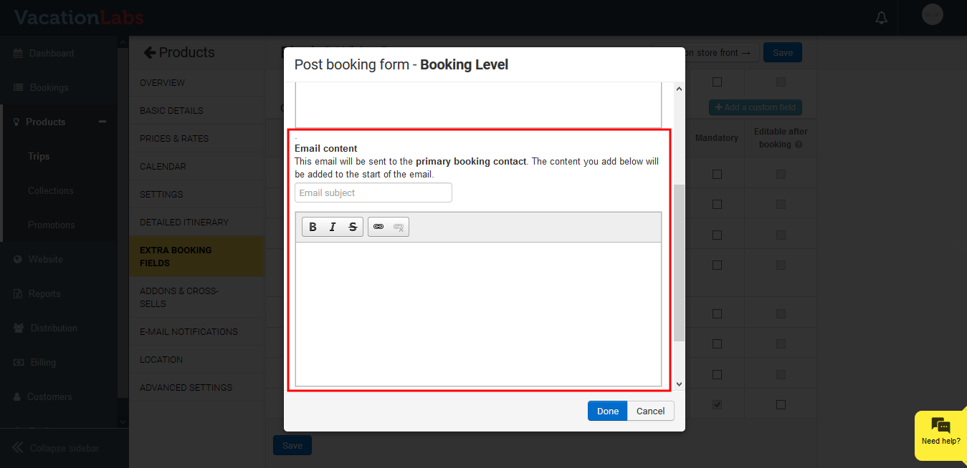Apply strikethrough formatting in email editor
Screen dimensions: 967x468
point(353,227)
